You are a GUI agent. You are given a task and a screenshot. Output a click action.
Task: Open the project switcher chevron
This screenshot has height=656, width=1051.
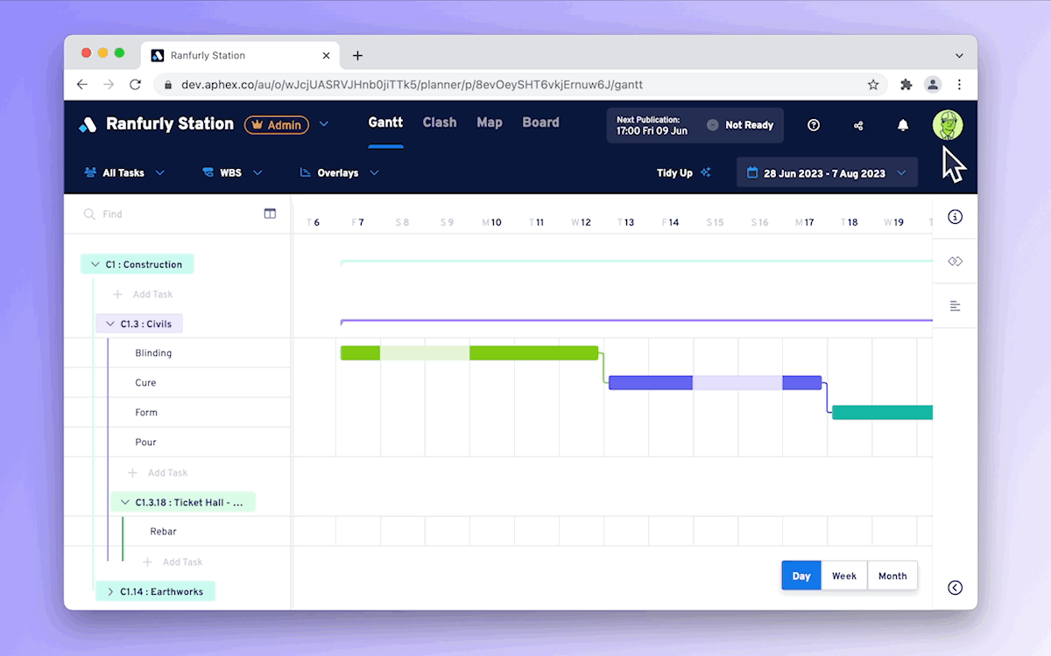[x=324, y=124]
